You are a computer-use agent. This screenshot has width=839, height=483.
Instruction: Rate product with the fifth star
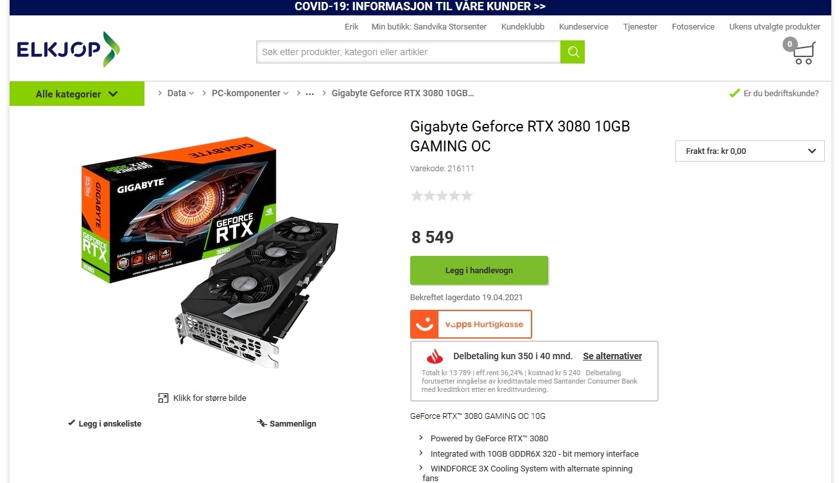[x=467, y=196]
